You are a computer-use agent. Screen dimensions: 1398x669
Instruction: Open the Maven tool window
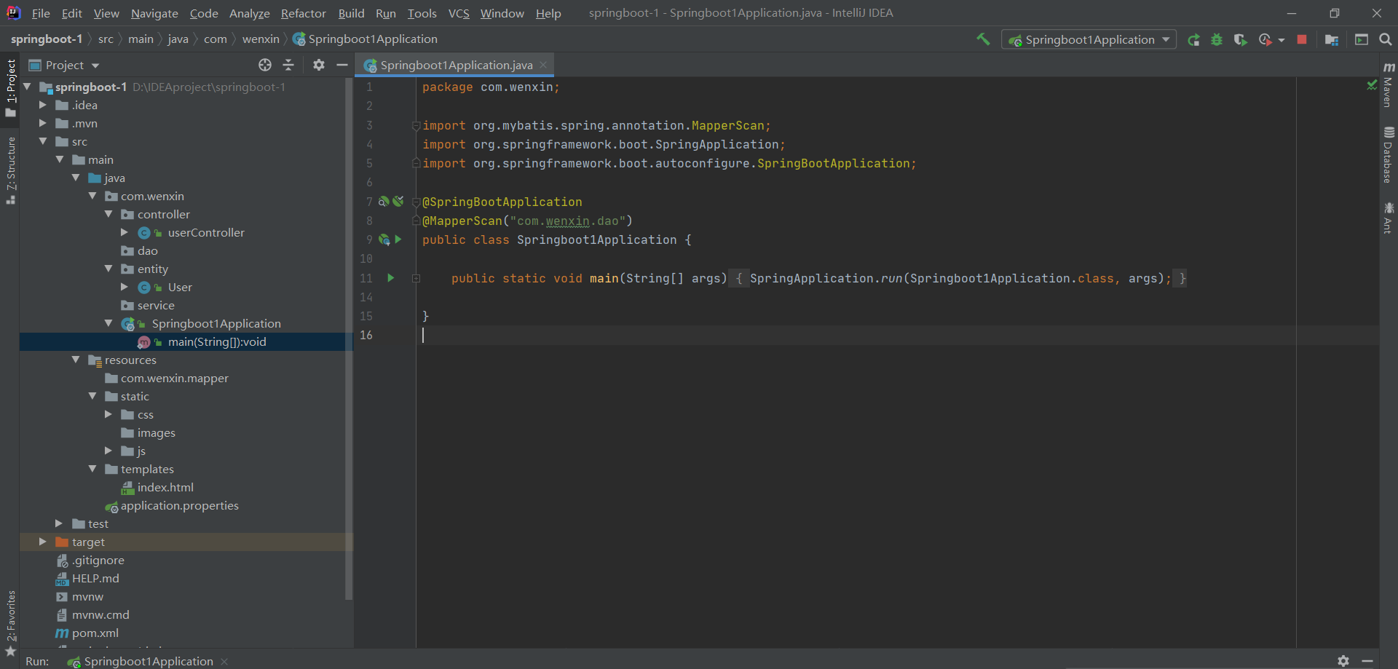click(x=1389, y=84)
